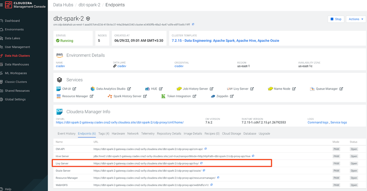Click the shield icon next to dbt-spark-2

click(88, 19)
